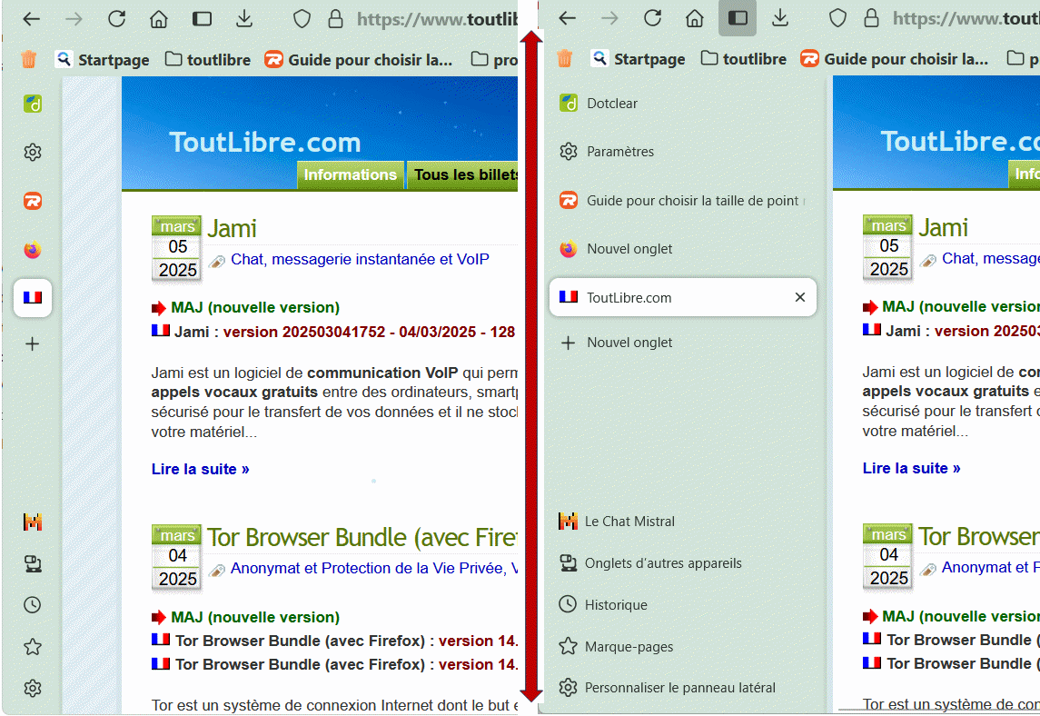Open the home page in left window
Image resolution: width=1040 pixels, height=716 pixels.
[159, 18]
